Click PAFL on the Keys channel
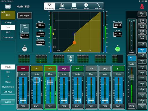The image size is (148, 111). pyautogui.click(x=64, y=106)
